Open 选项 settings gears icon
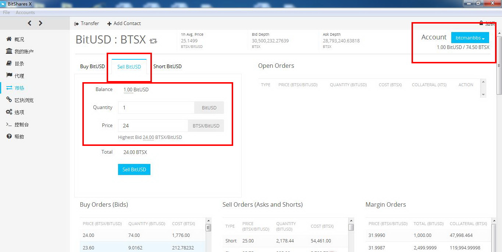This screenshot has height=252, width=502. tap(9, 112)
